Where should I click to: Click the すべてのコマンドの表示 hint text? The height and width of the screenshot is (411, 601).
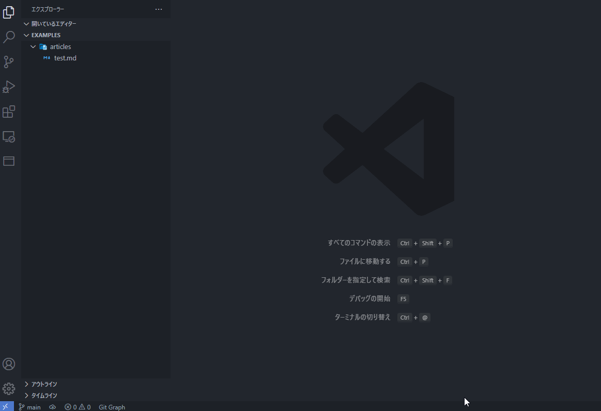[x=359, y=243]
